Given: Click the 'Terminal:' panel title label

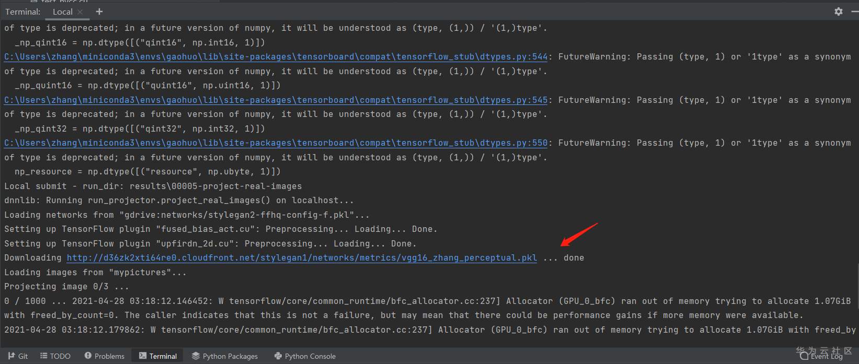Looking at the screenshot, I should [x=23, y=11].
